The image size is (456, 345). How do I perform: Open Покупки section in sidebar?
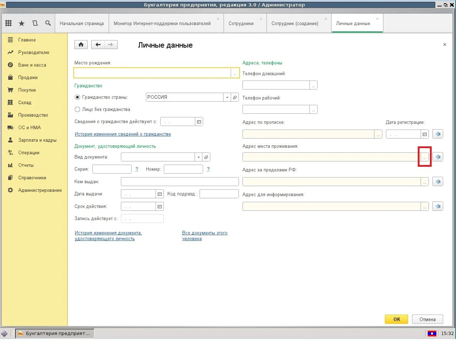(x=34, y=90)
